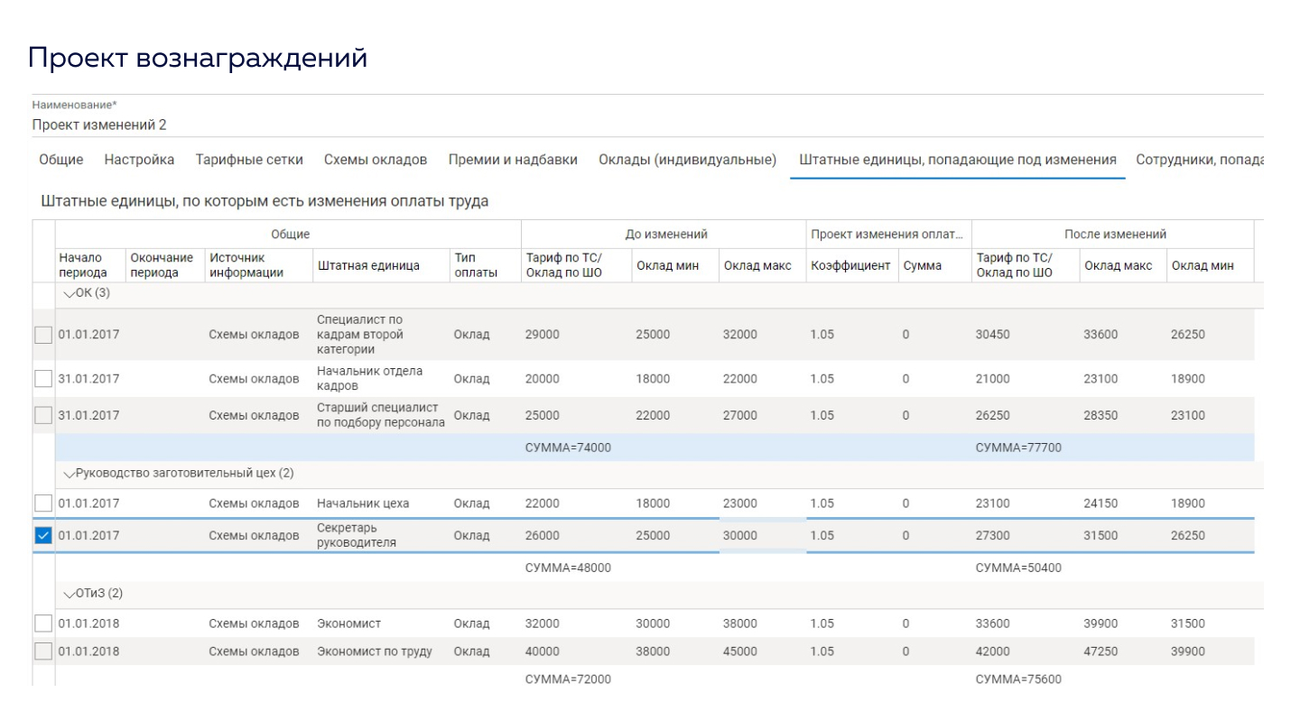Screen dimensions: 1291x711
Task: Uncheck the Секретарь руководителя row checkbox
Action: 43,534
